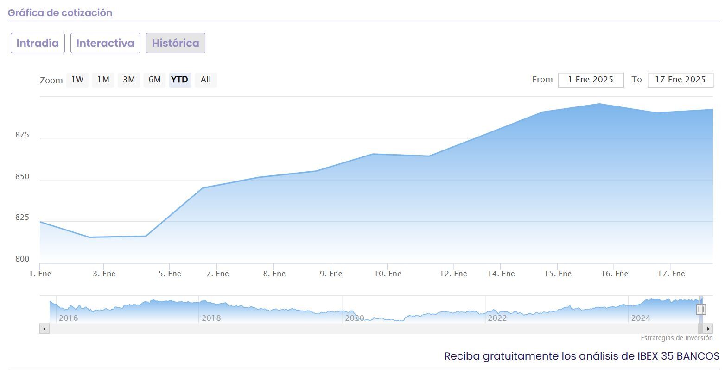Choose the 6M zoom option
725x380 pixels.
154,80
